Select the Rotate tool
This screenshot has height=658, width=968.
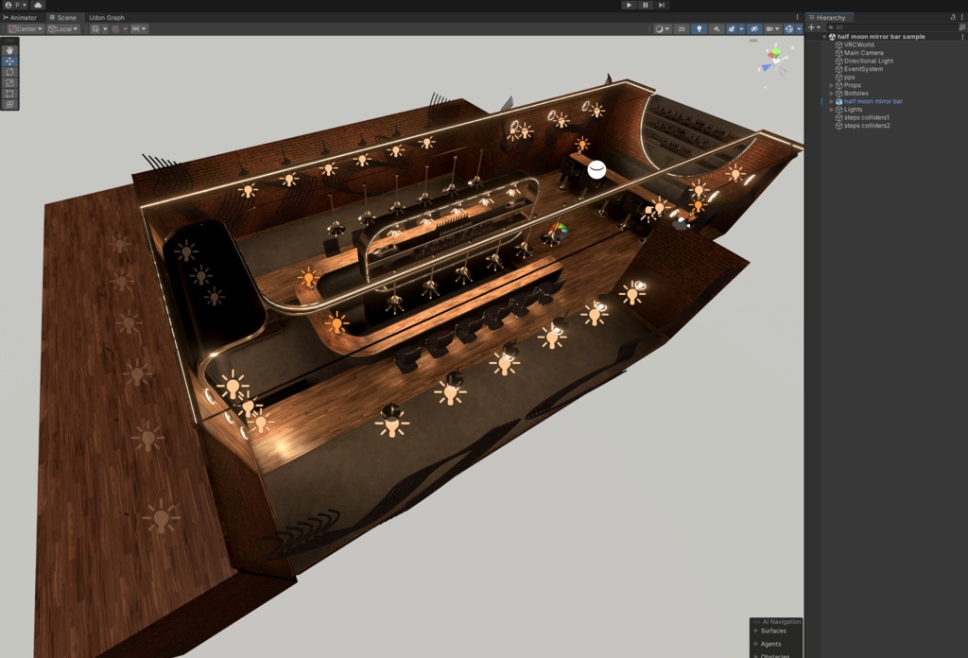pyautogui.click(x=9, y=72)
